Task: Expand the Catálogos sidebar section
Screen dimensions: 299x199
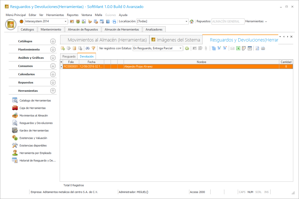Action: click(53, 41)
